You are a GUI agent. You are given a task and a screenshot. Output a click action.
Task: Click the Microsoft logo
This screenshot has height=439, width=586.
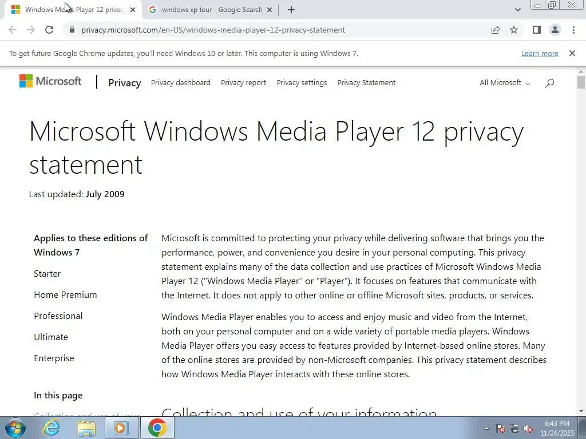pos(50,81)
